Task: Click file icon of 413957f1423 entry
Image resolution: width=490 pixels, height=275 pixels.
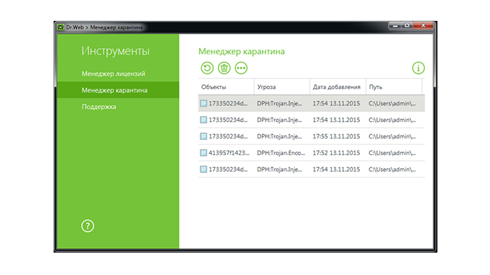Action: click(x=204, y=153)
